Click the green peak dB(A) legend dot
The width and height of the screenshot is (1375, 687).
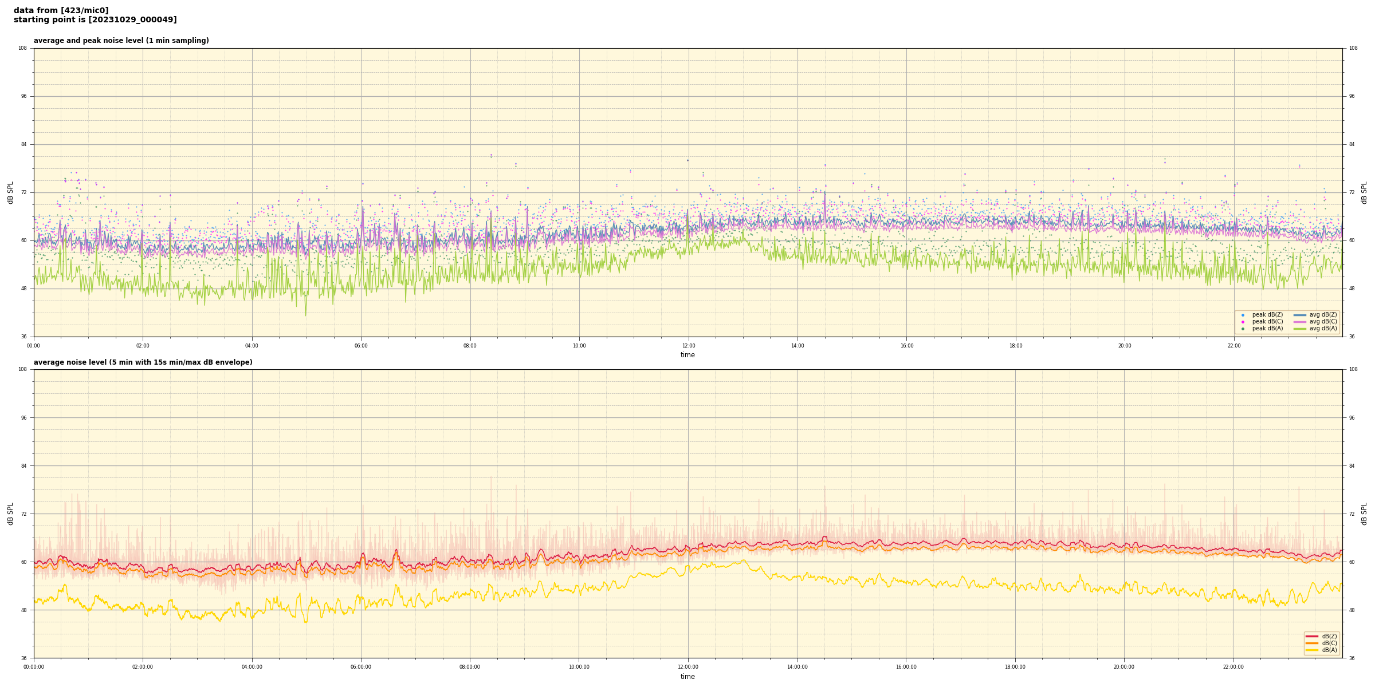pos(1243,329)
